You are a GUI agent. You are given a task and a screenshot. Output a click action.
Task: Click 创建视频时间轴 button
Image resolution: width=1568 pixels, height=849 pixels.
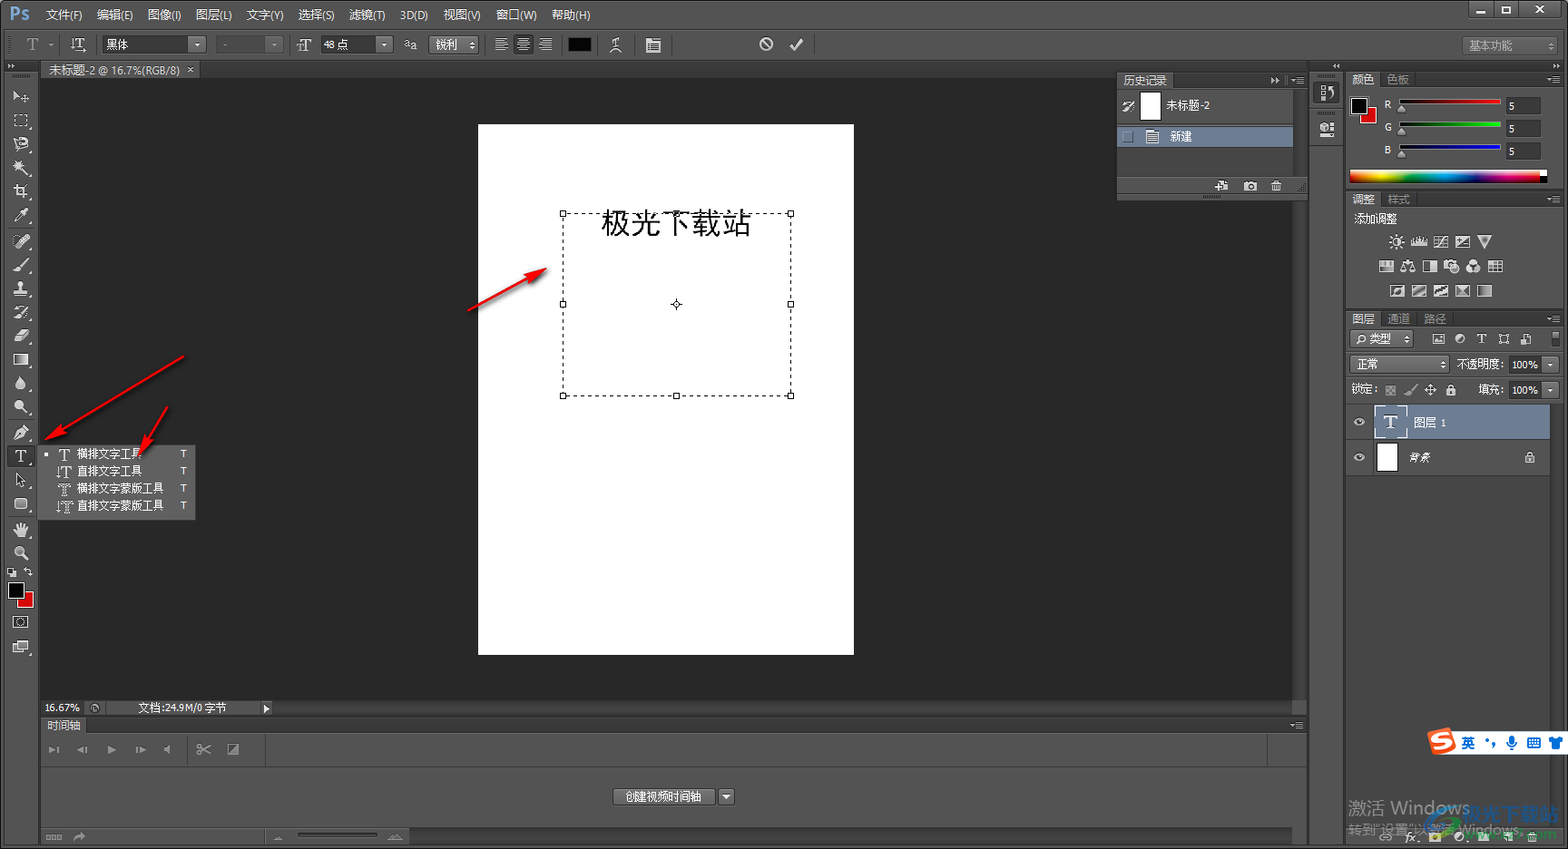tap(663, 796)
